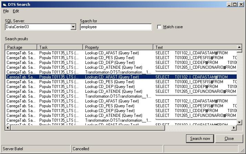This screenshot has height=154, width=246.
Task: Click the Cancelled status bar panel
Action: pos(117,149)
